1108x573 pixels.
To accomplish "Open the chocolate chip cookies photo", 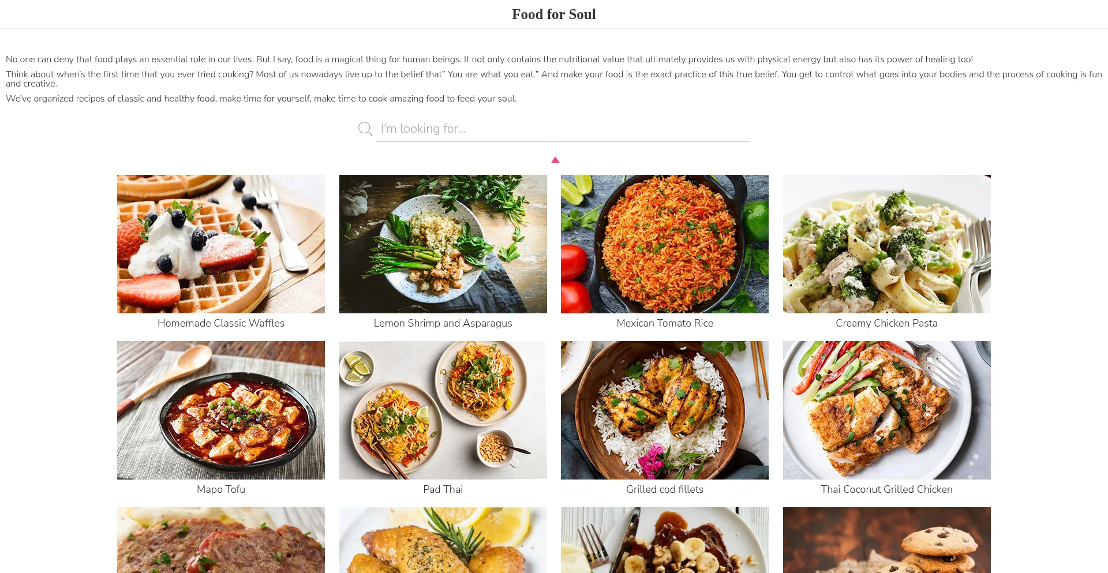I will click(887, 540).
